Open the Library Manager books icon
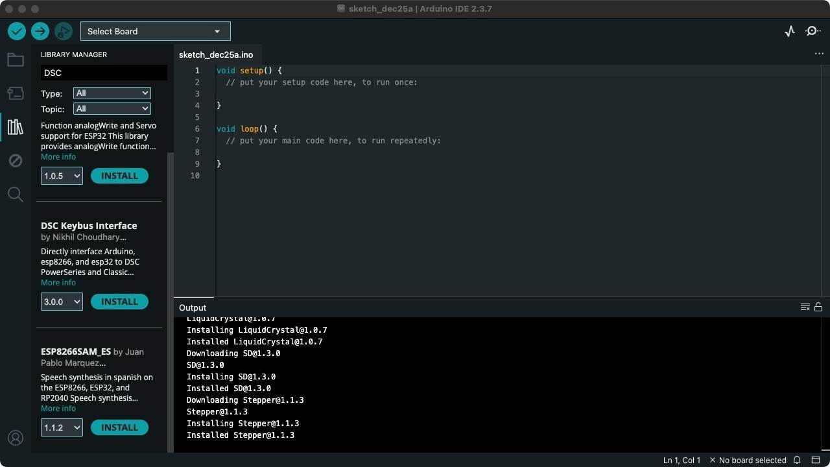830x467 pixels. 16,126
